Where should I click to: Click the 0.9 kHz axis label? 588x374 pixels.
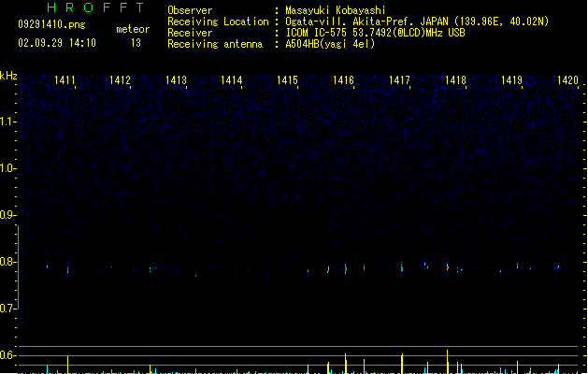point(7,215)
